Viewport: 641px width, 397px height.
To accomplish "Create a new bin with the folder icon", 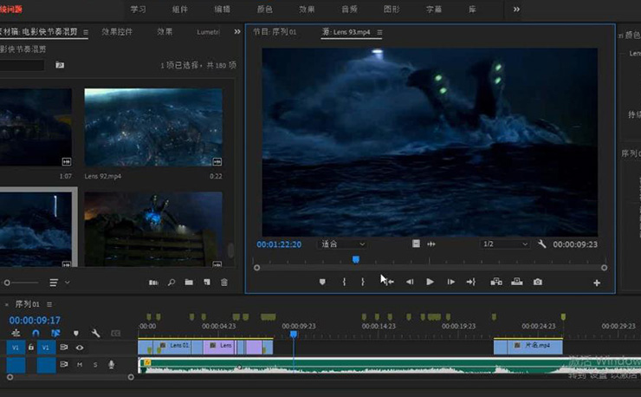I will point(189,283).
